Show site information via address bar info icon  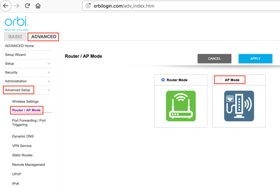(x=88, y=6)
